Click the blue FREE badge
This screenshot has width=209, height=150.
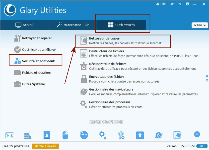click(x=202, y=146)
